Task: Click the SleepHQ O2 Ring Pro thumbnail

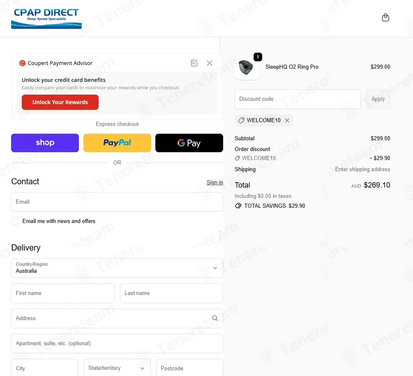Action: [247, 67]
